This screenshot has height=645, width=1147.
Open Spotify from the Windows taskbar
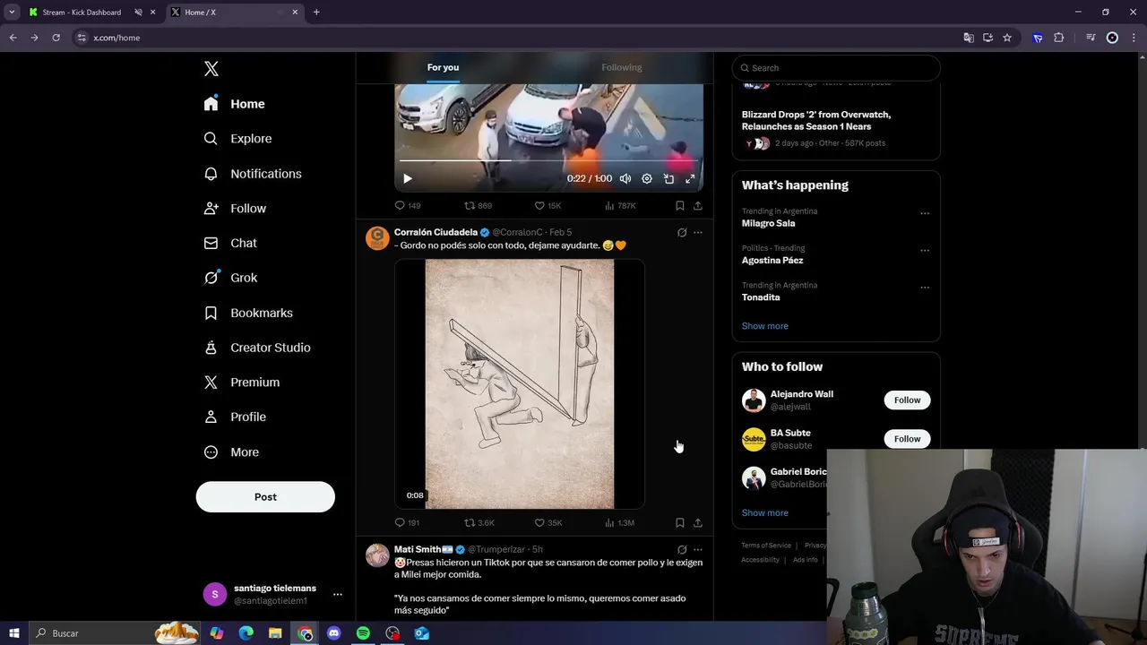click(363, 633)
